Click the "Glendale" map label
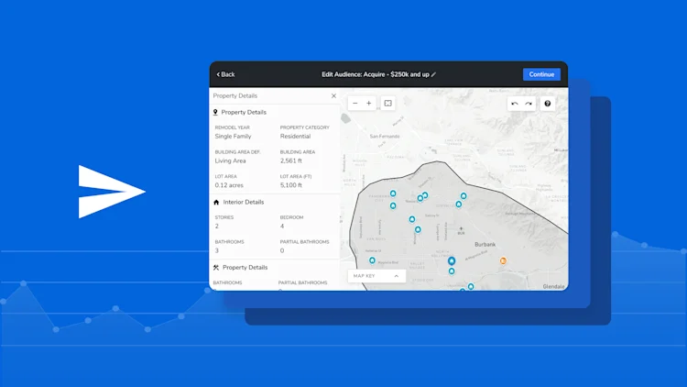Viewport: 687px width, 387px height. 554,286
